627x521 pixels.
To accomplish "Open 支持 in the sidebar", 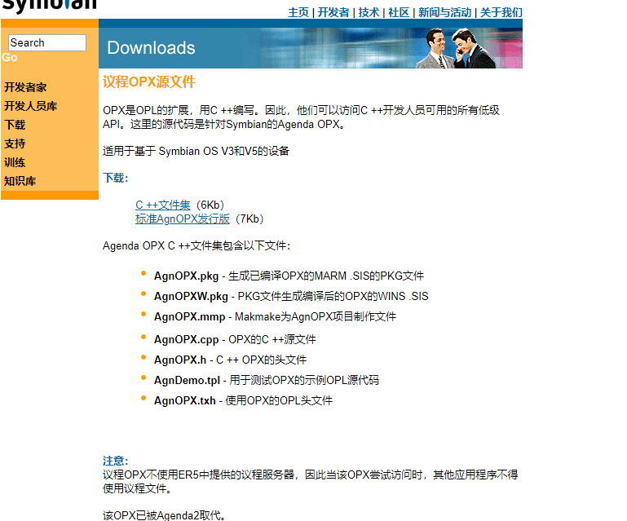I will point(15,144).
